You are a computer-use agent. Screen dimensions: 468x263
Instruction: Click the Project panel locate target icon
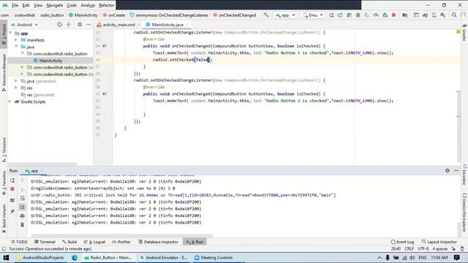tap(59, 25)
